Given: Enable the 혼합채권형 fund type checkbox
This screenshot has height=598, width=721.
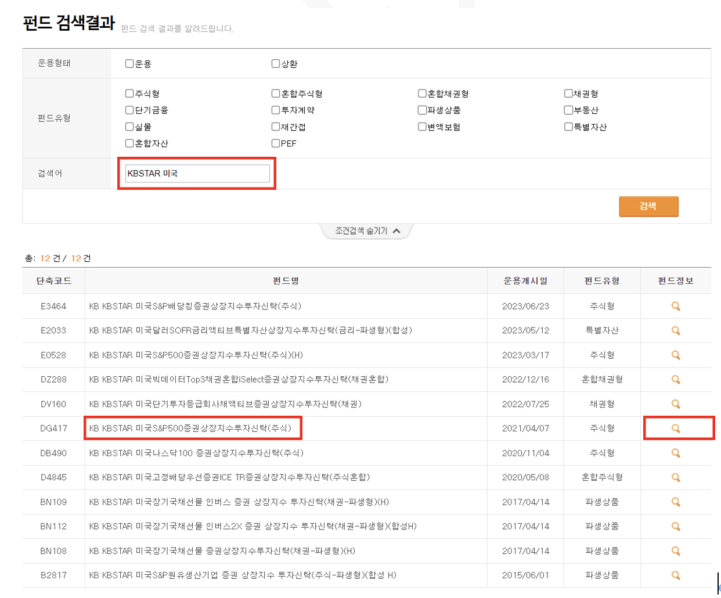Looking at the screenshot, I should click(x=422, y=93).
